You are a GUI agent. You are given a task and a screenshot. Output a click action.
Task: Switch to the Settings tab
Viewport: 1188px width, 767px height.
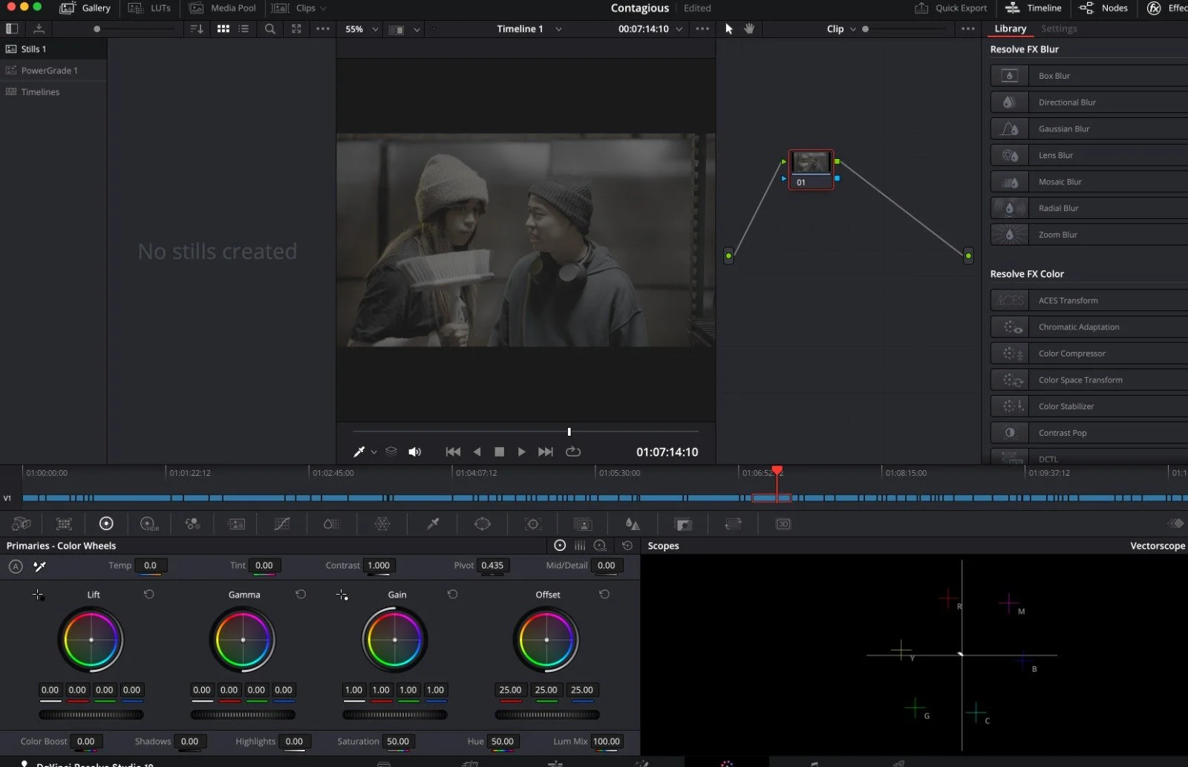(1059, 28)
